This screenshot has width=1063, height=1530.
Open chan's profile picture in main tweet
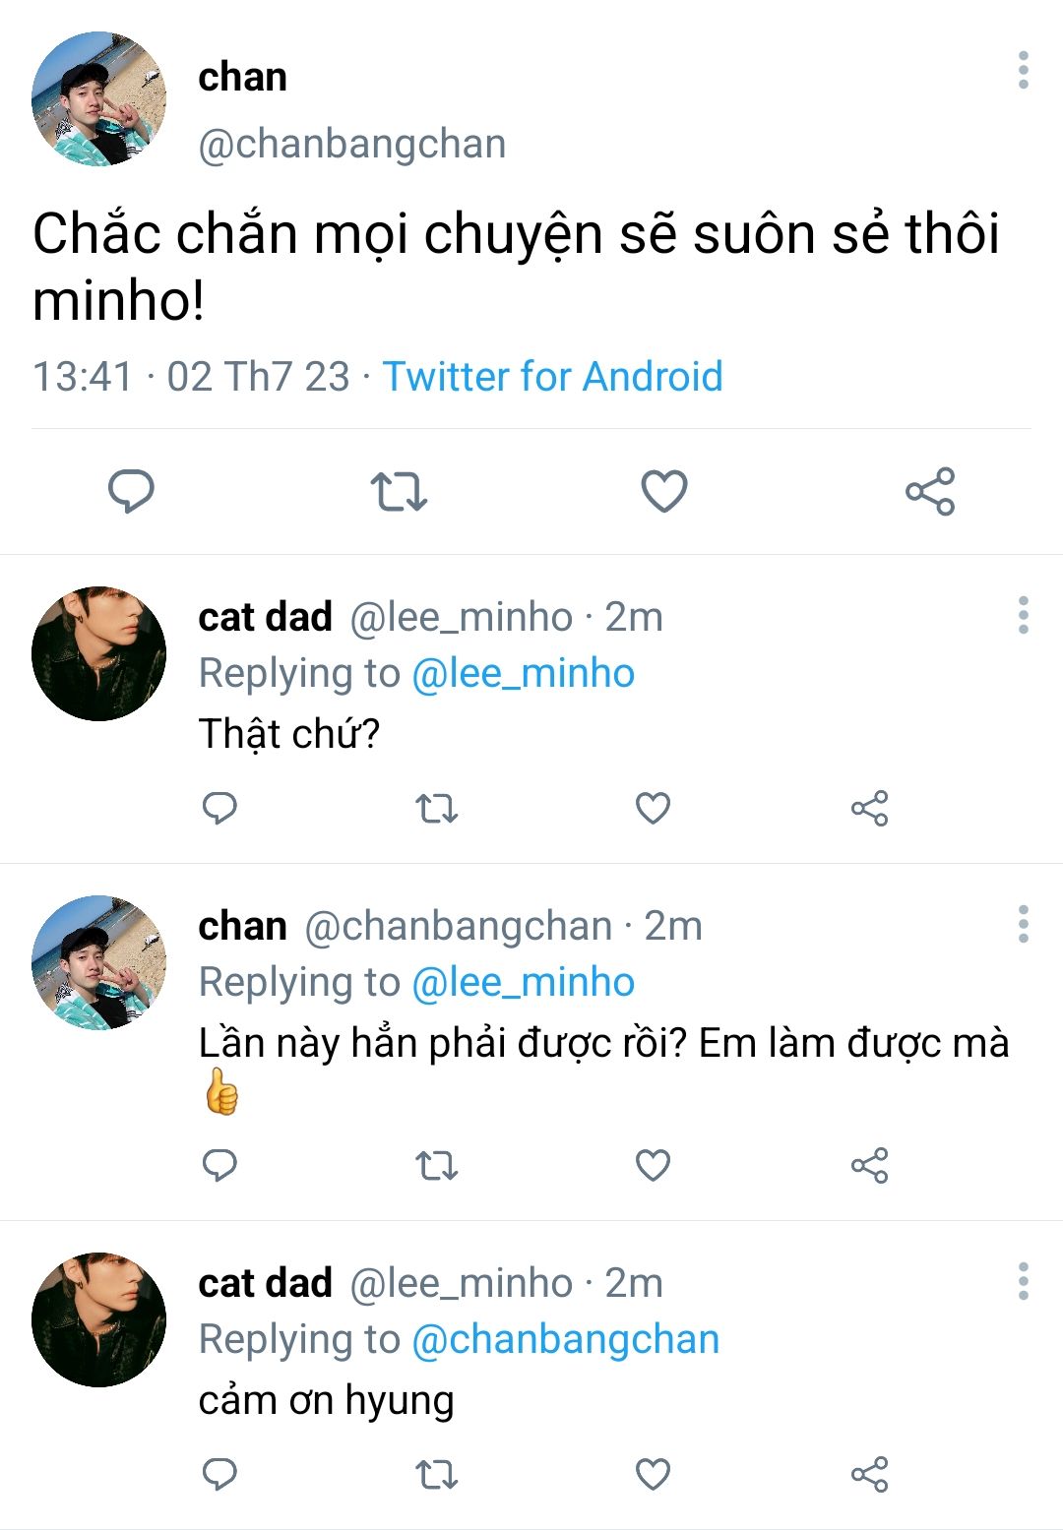tap(98, 98)
